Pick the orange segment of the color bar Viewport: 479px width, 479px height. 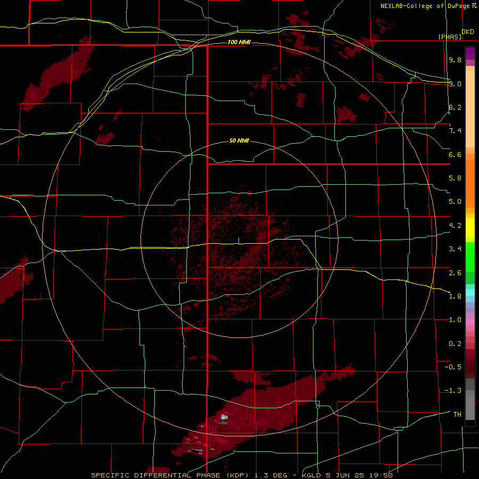(470, 184)
